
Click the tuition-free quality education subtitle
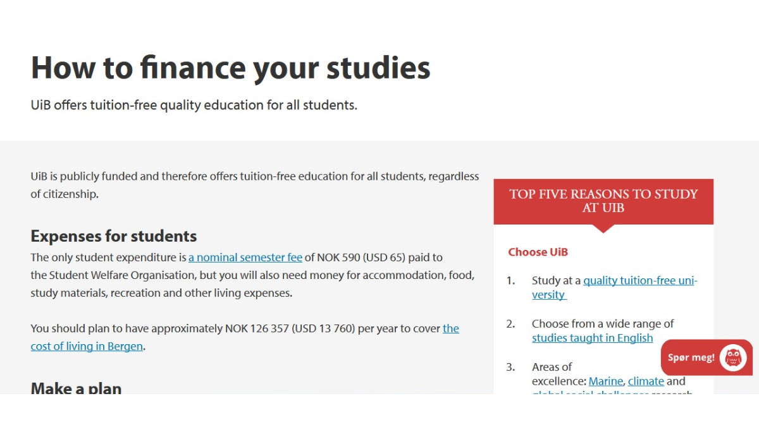coord(194,105)
